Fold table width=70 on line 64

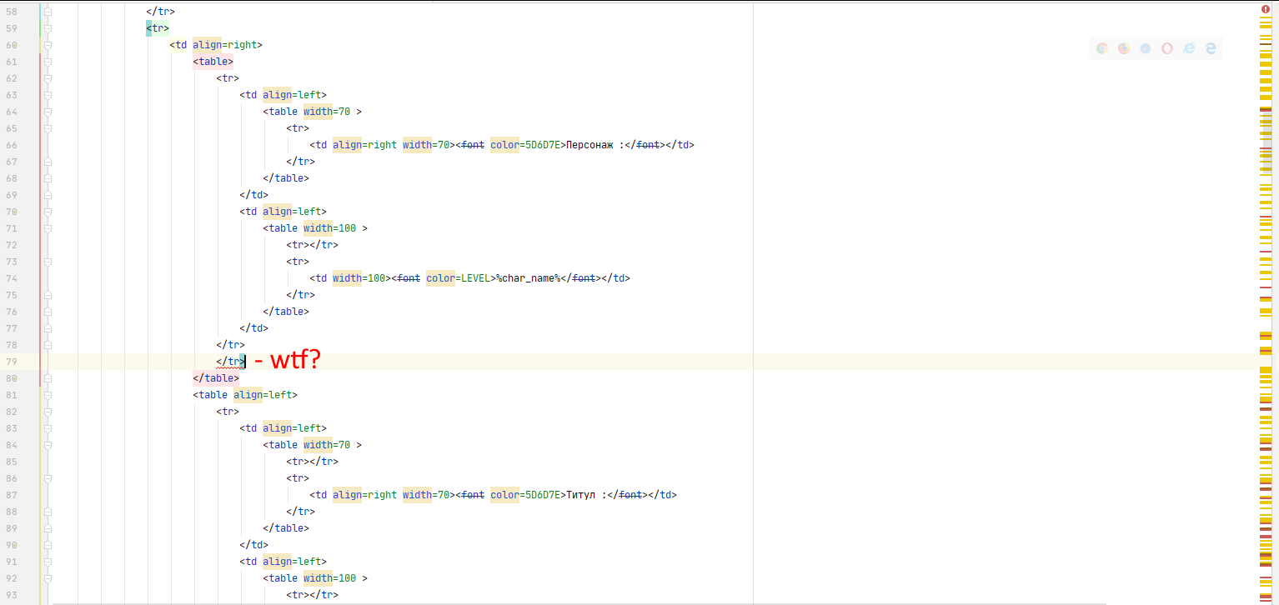coord(48,112)
